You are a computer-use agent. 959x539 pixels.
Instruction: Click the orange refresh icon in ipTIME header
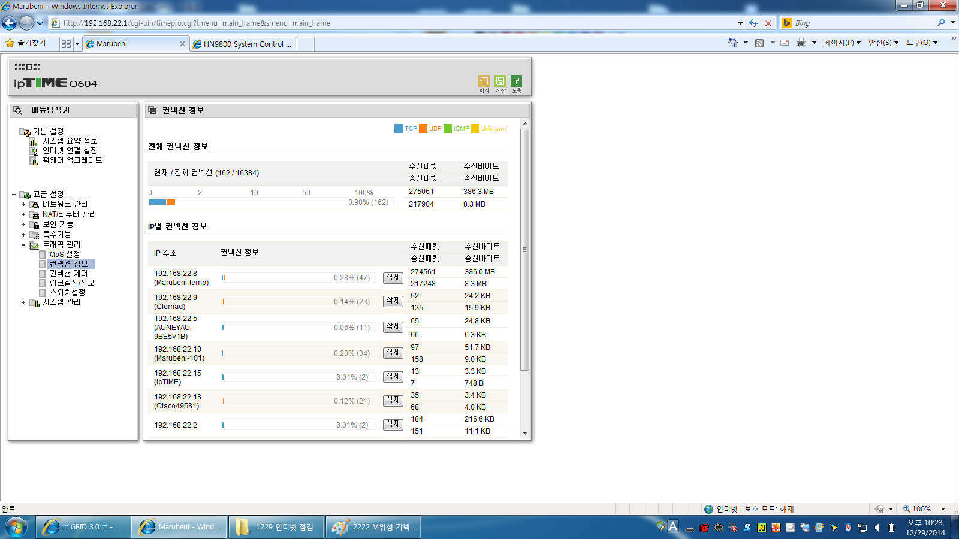coord(484,81)
